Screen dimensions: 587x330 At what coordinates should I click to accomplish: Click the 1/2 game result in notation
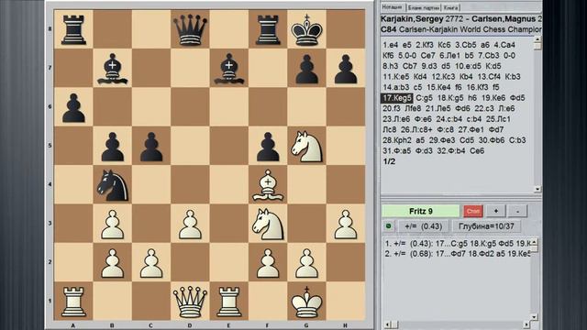389,161
